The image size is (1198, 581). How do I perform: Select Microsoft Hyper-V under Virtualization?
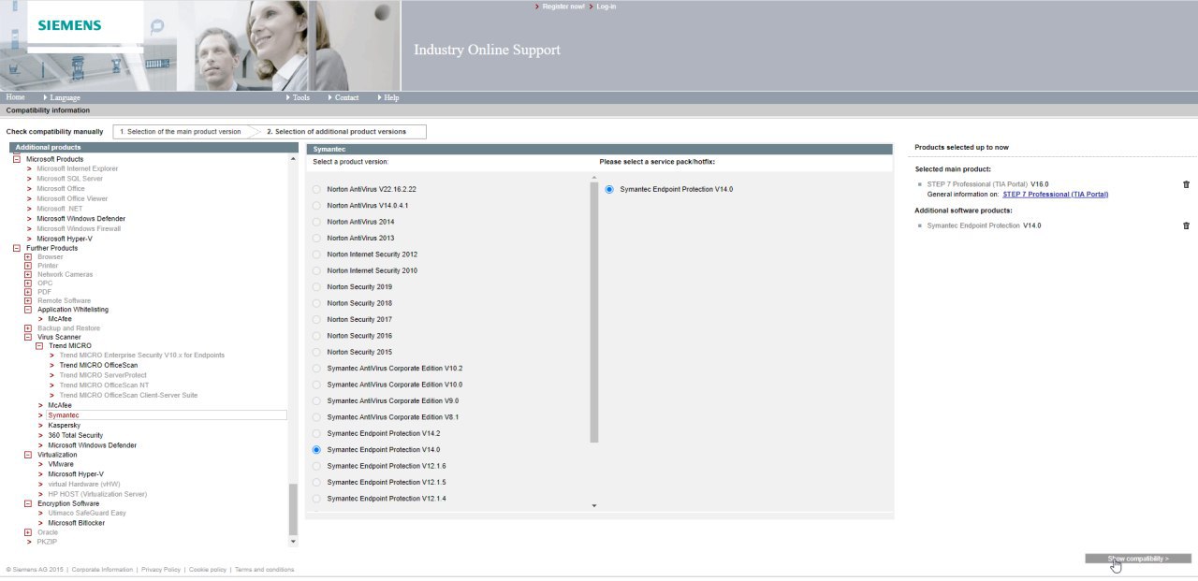coord(76,474)
